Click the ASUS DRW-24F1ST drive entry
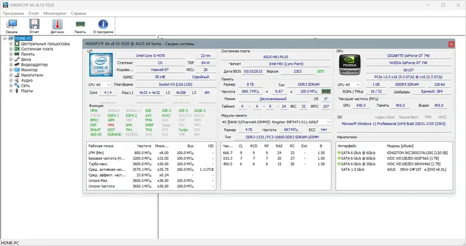The image size is (466, 246). (394, 170)
